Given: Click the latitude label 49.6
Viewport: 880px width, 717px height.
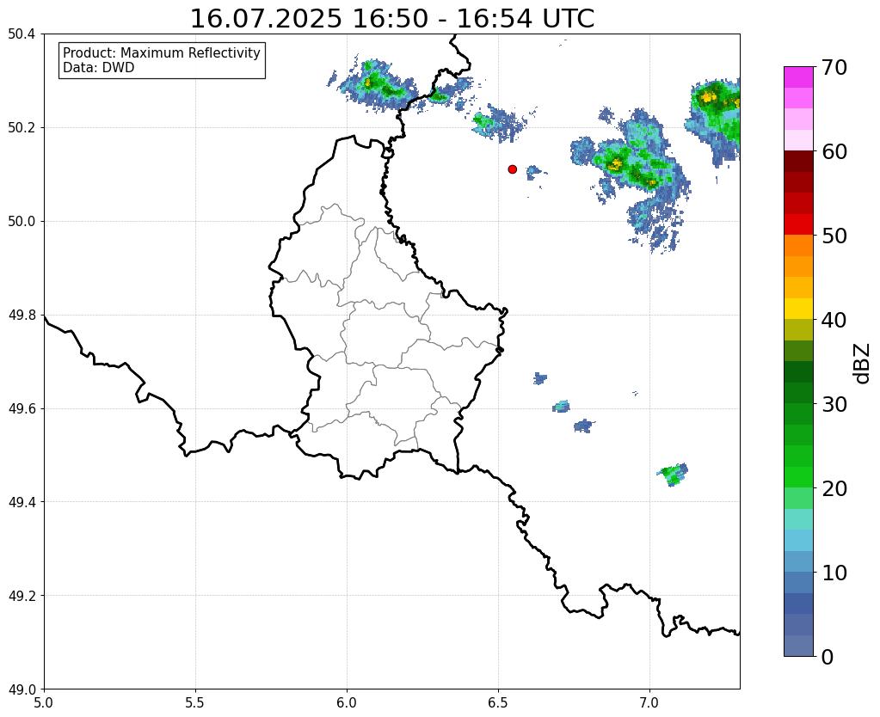Looking at the screenshot, I should coord(22,409).
